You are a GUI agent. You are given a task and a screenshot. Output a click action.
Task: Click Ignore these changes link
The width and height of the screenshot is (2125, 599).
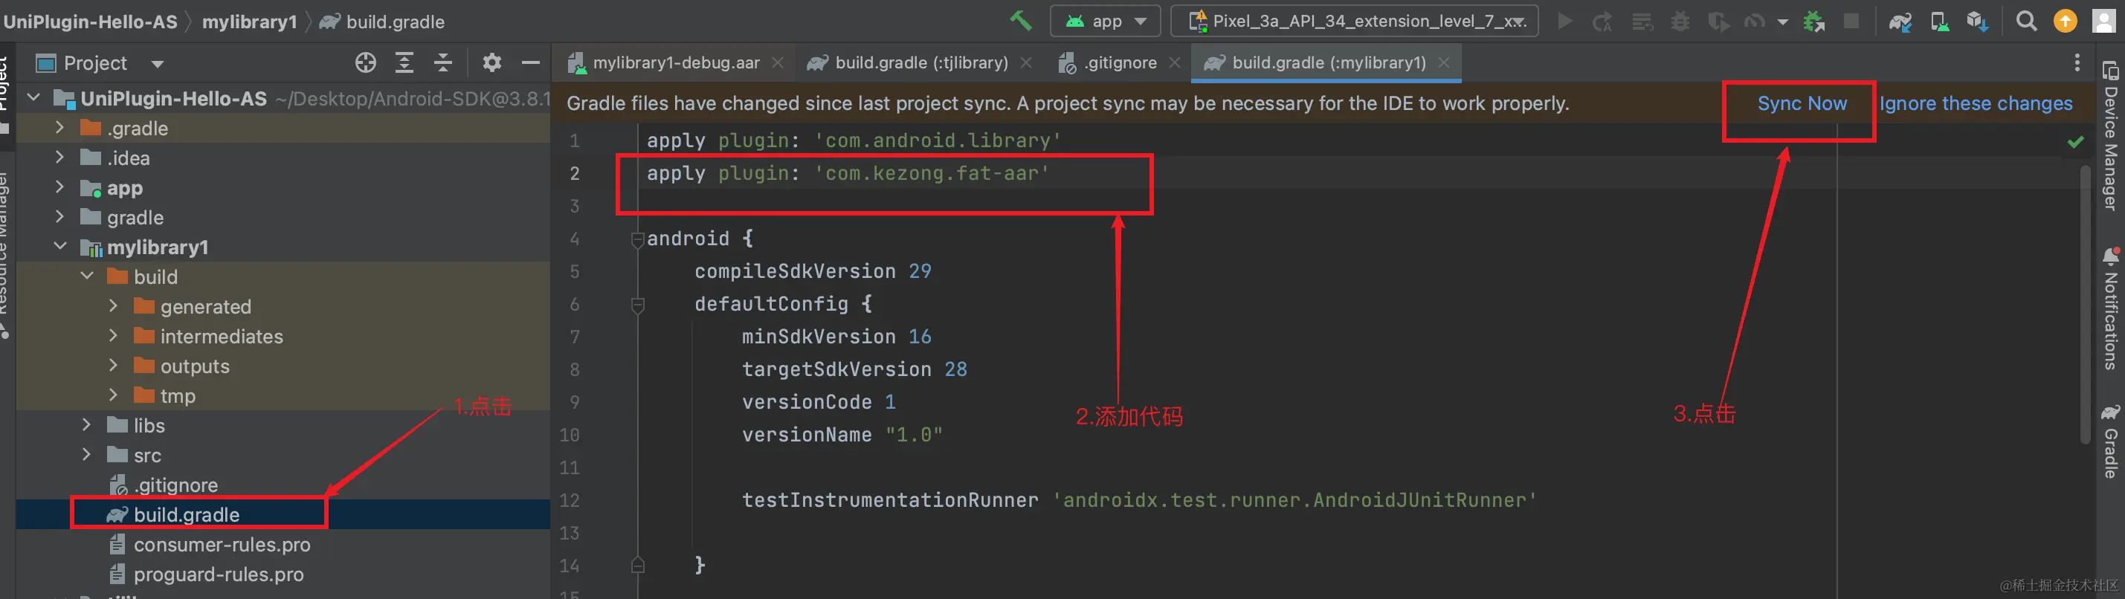pos(1976,104)
